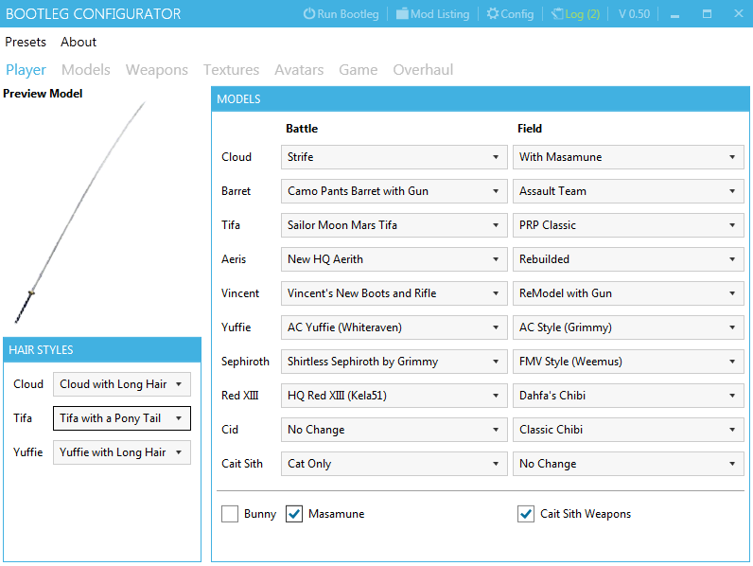Open Yuffie hair style dropdown
Viewport: 753px width, 566px height.
pos(121,452)
